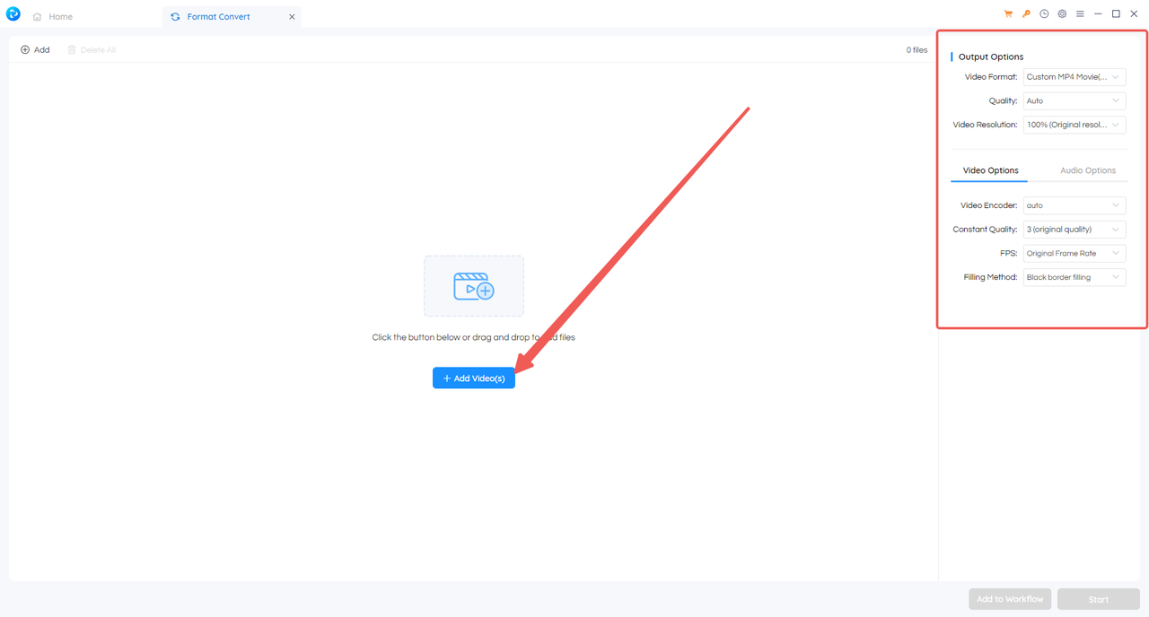Click Add in the toolbar
The image size is (1149, 617).
[35, 50]
